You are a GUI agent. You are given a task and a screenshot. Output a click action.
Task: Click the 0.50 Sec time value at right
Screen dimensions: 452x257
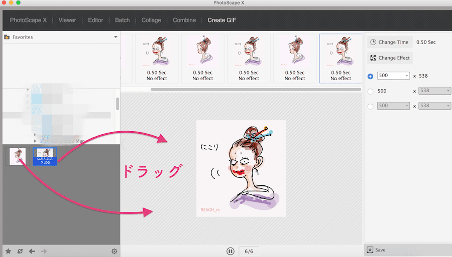pyautogui.click(x=426, y=42)
